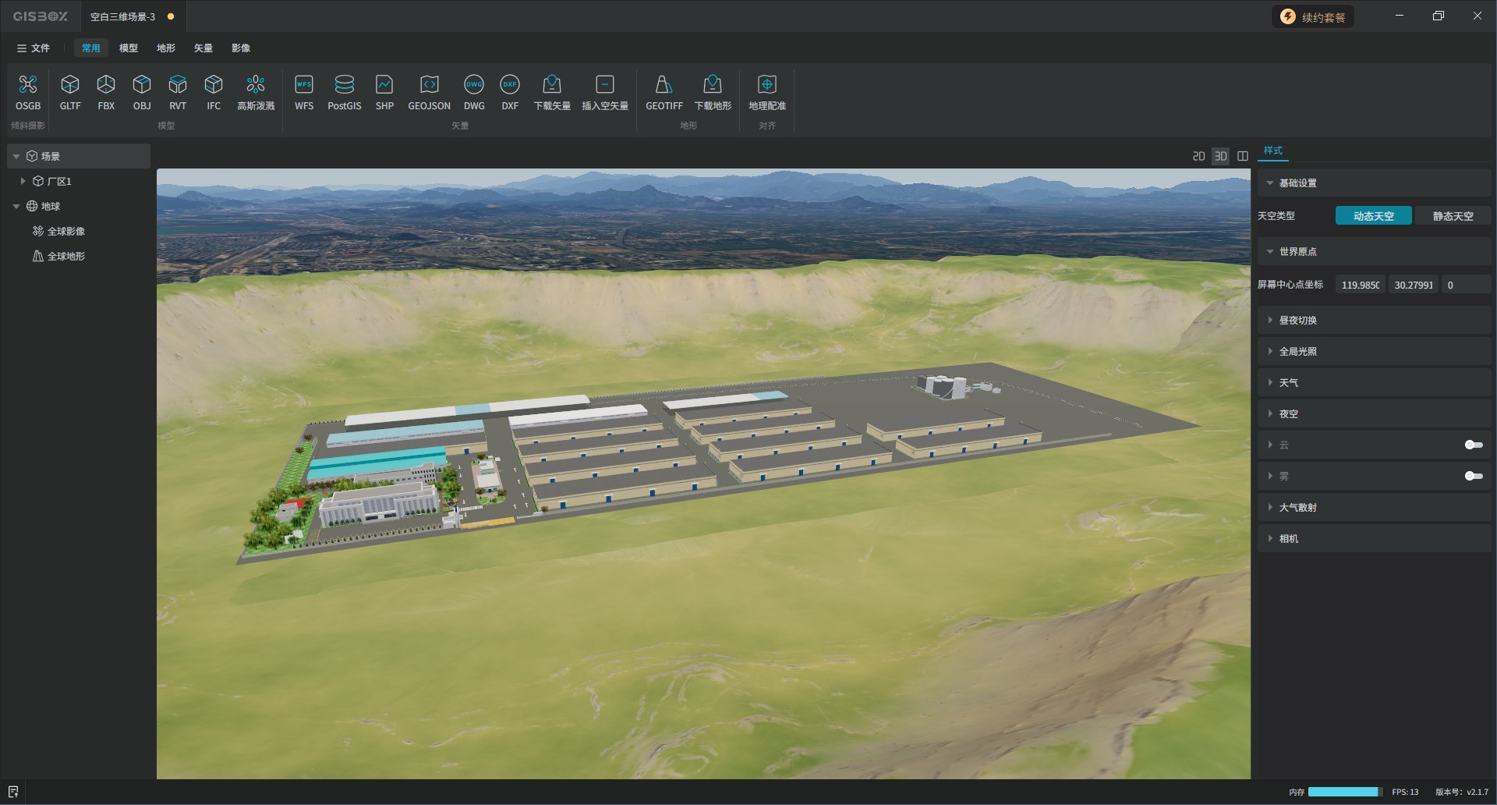Image resolution: width=1497 pixels, height=805 pixels.
Task: Expand the 相机 section
Action: tap(1374, 539)
